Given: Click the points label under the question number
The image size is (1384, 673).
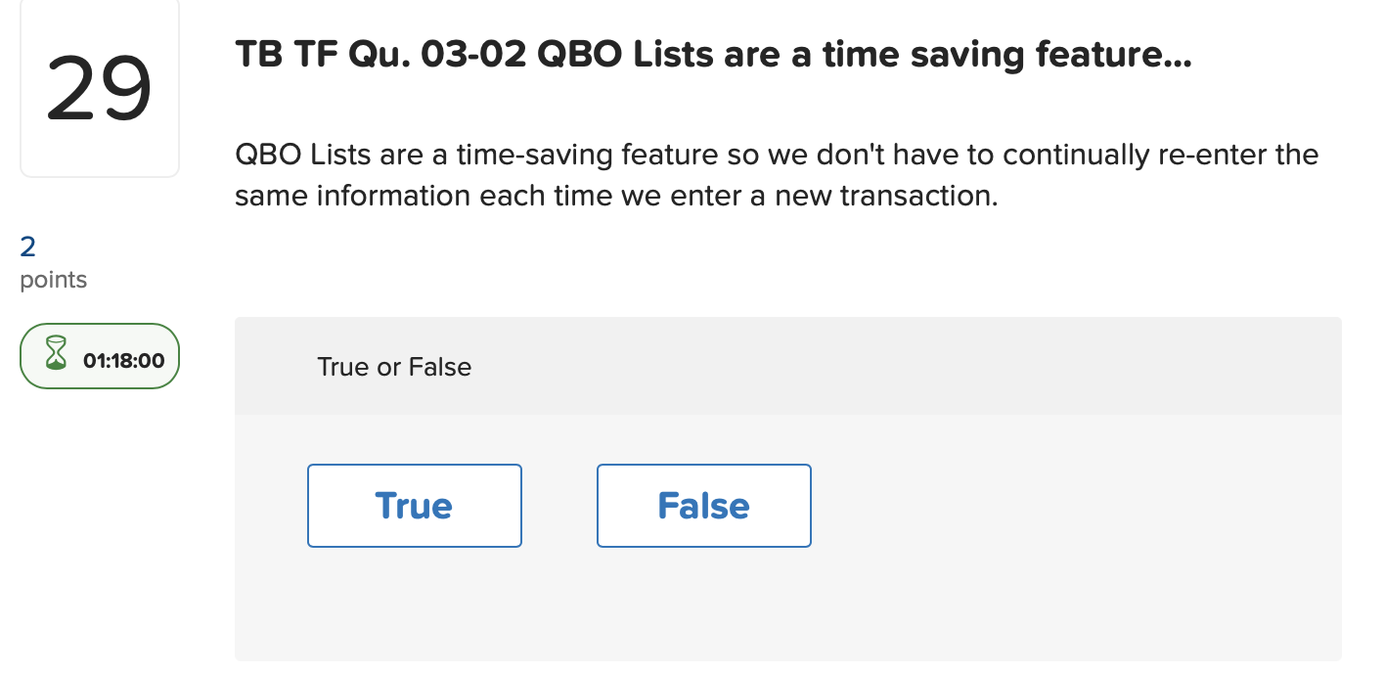Looking at the screenshot, I should click(53, 280).
